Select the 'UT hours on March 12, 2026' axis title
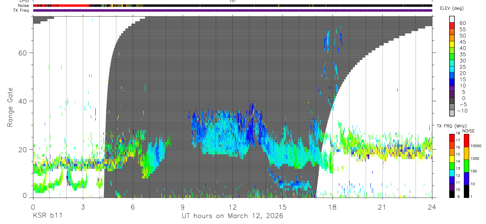This screenshot has width=486, height=224. tap(232, 216)
